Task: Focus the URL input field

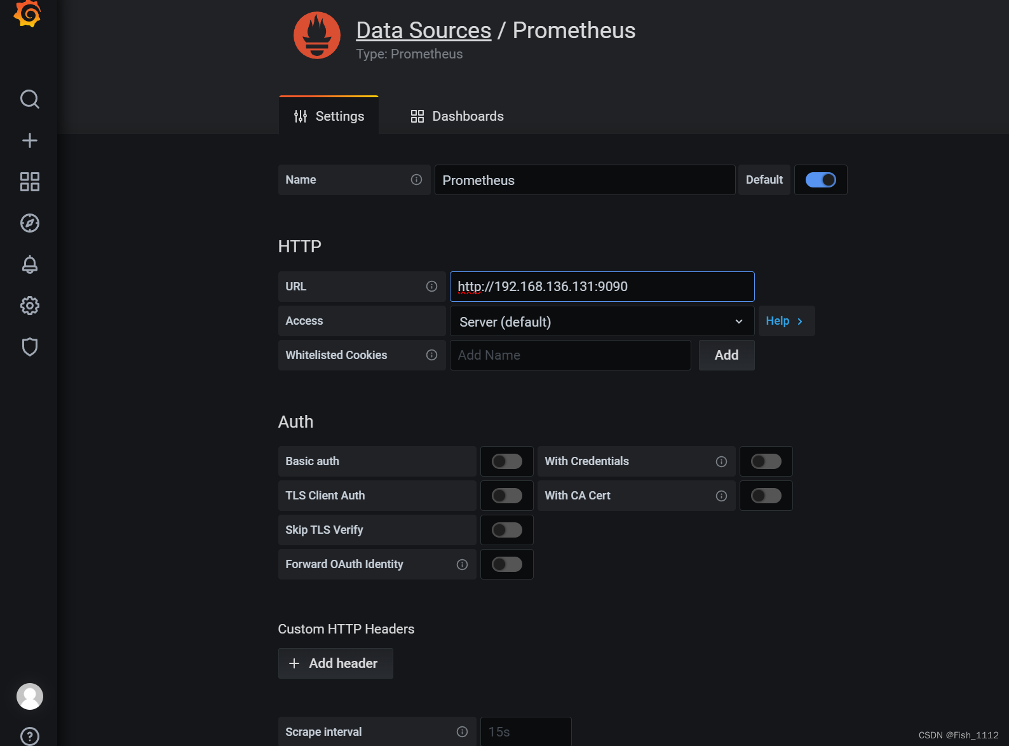Action: (602, 287)
